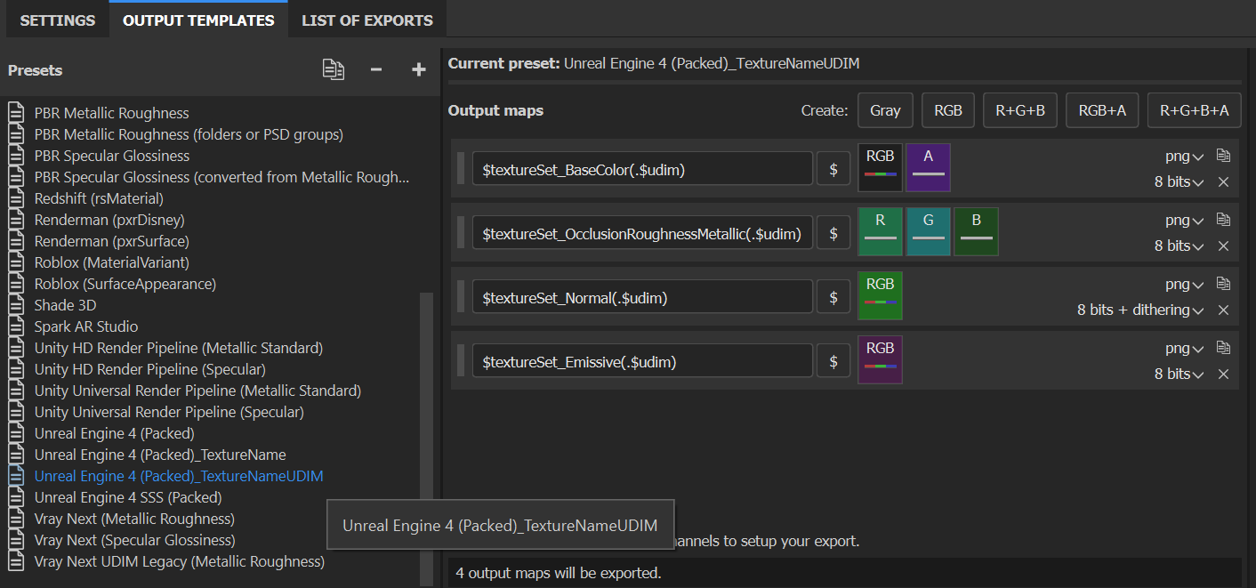
Task: Edit the $textureSet_Normal name field
Action: coord(642,297)
